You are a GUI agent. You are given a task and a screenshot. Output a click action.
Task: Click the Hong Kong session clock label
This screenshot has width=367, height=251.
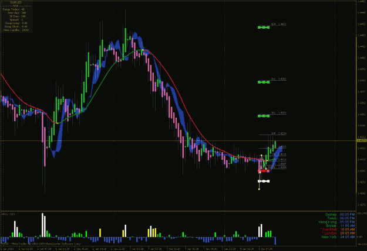[328, 222]
